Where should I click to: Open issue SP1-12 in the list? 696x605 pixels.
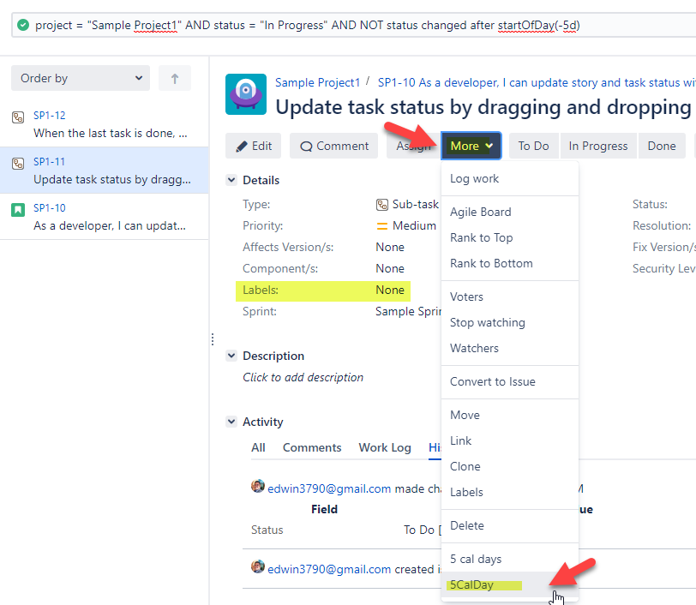(105, 124)
